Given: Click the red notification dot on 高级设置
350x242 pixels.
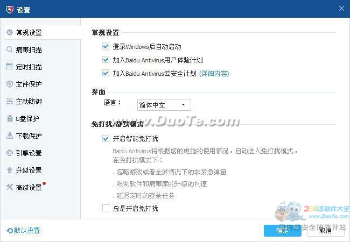Looking at the screenshot, I should click(44, 183).
